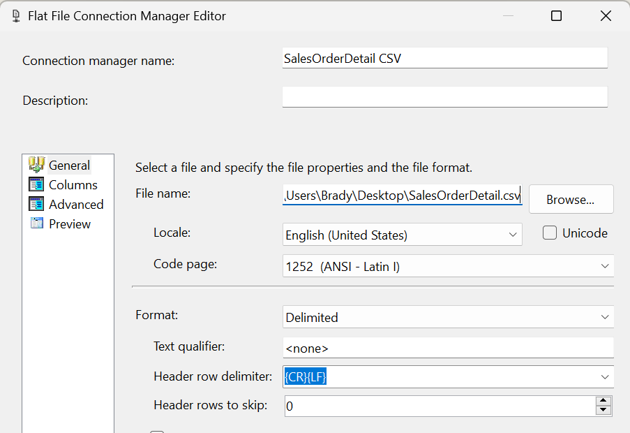The image size is (630, 433).
Task: Switch to the Advanced page label
Action: (x=76, y=205)
